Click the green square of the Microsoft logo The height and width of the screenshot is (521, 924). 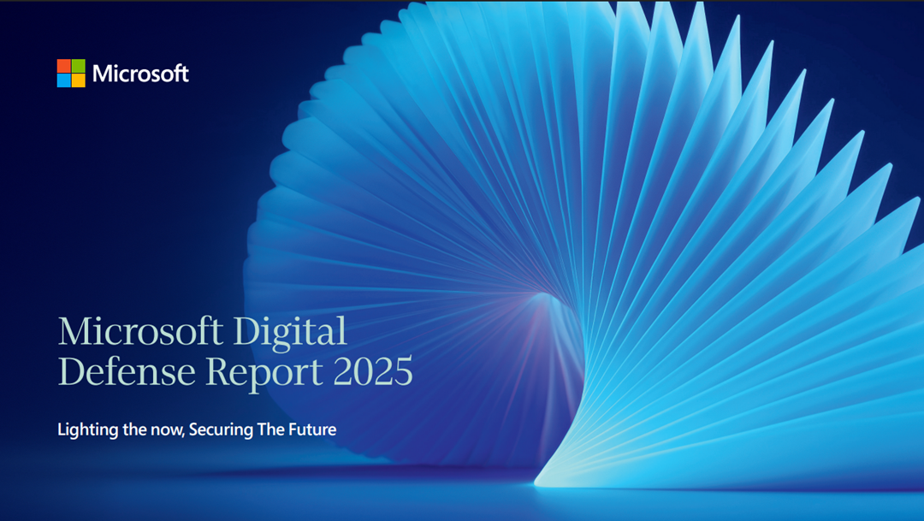[78, 66]
